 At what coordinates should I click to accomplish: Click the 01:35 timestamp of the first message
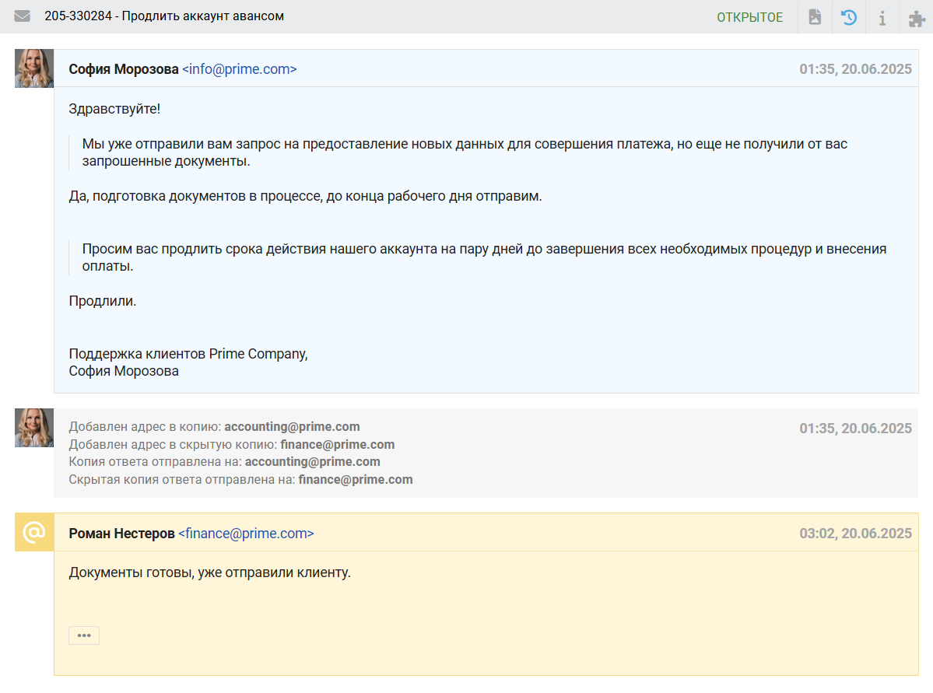pos(855,69)
